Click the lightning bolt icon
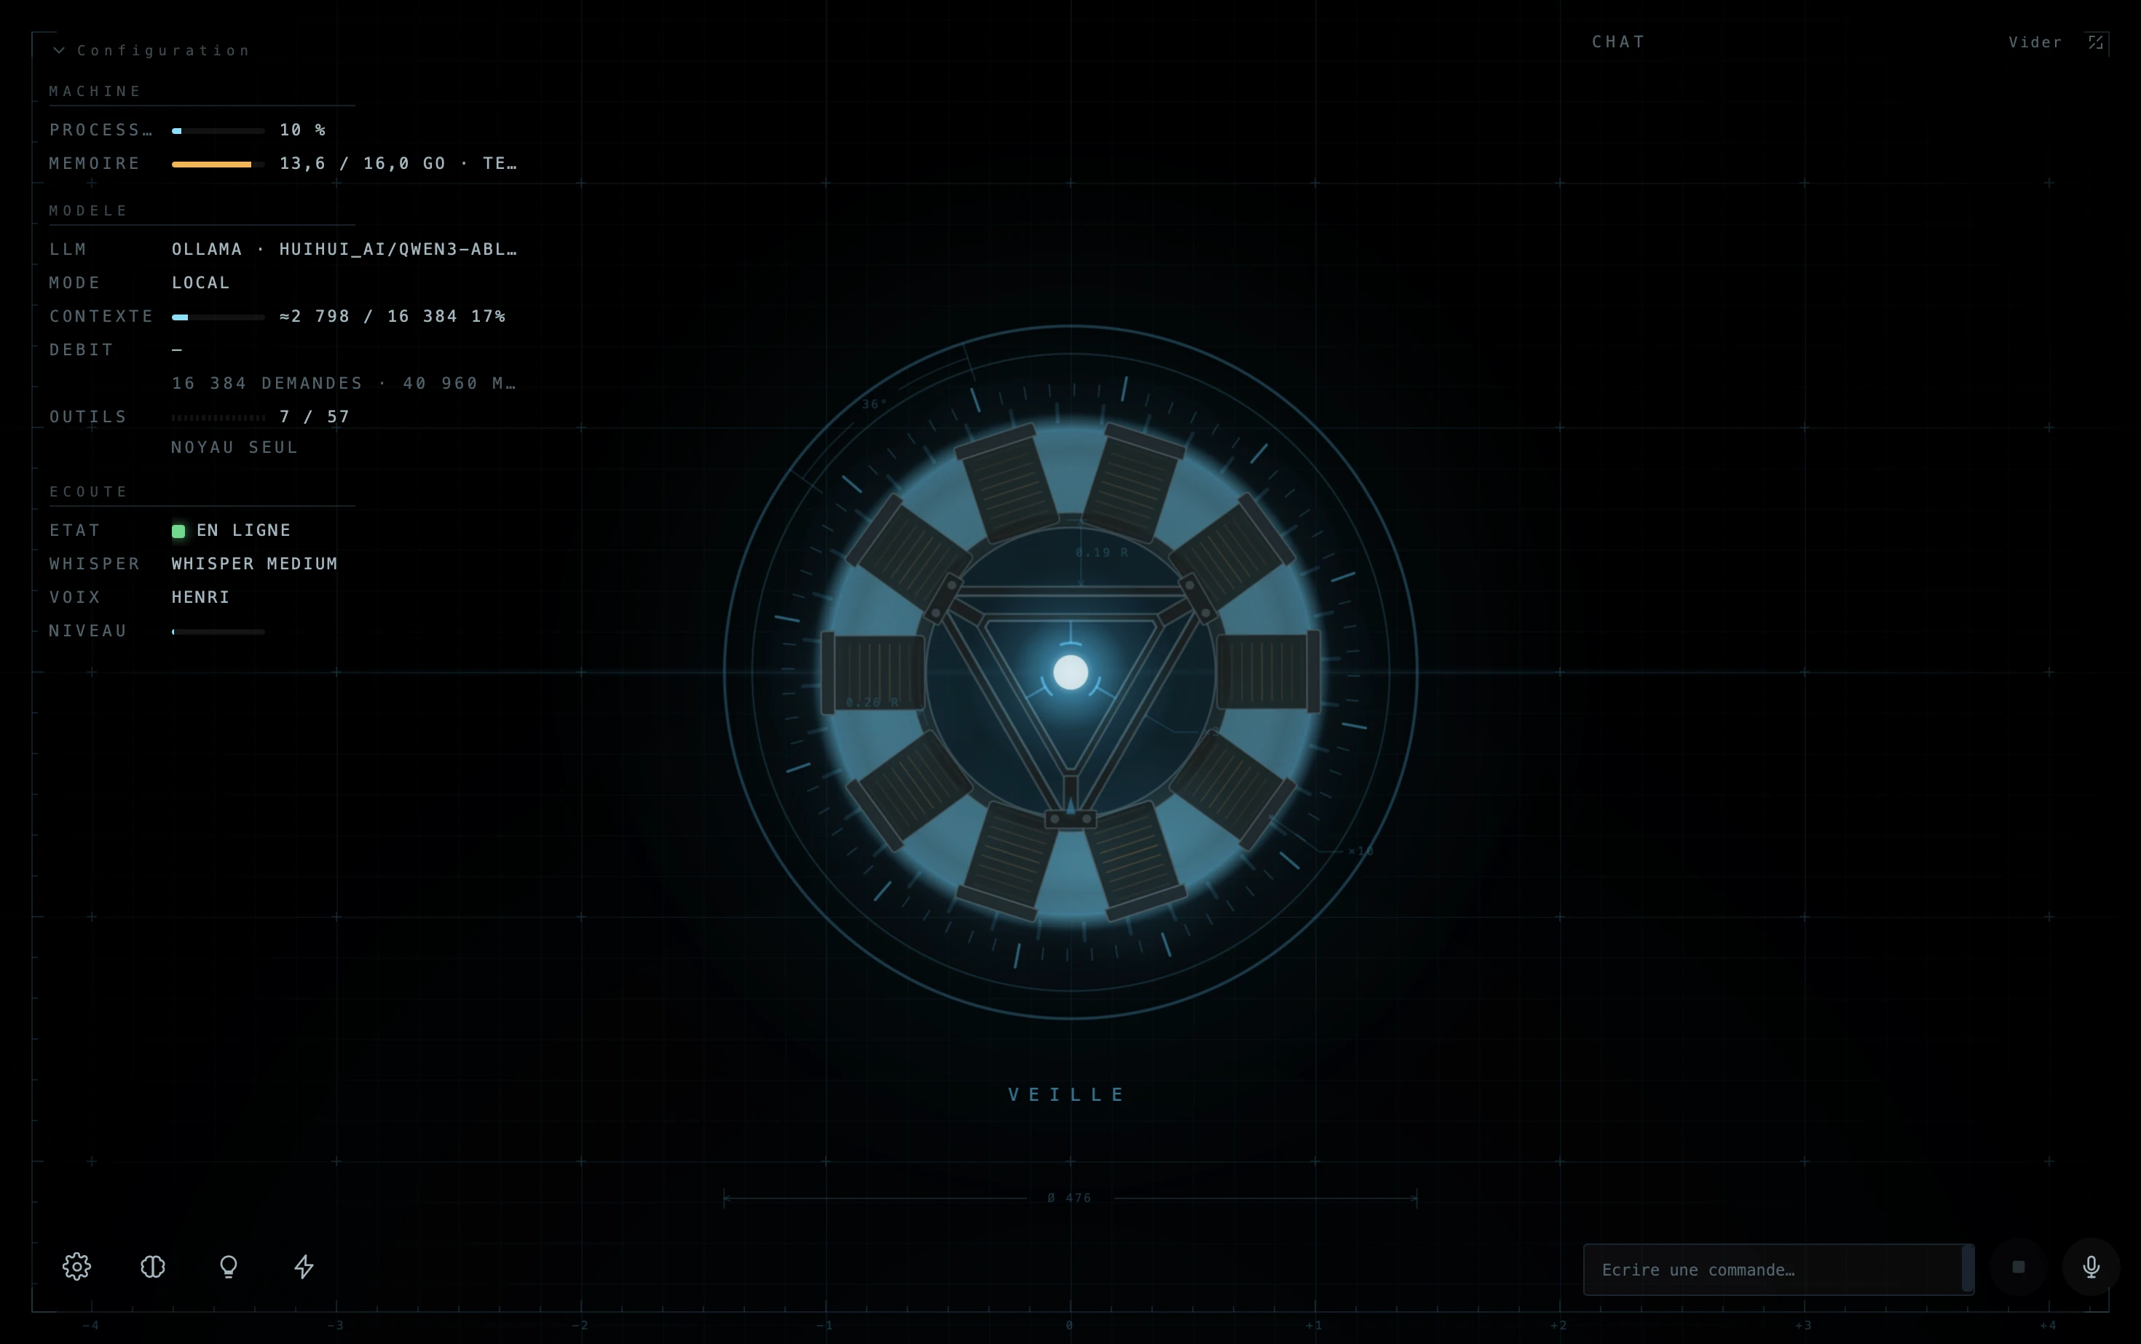Image resolution: width=2141 pixels, height=1344 pixels. [x=304, y=1267]
